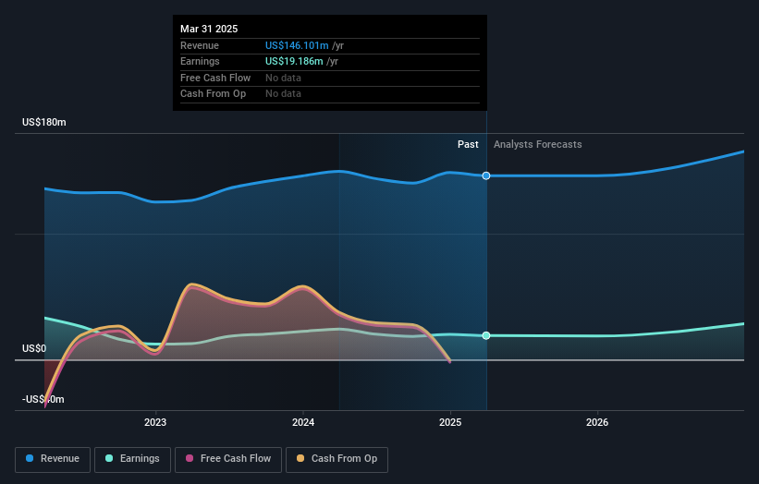
Task: Toggle the Cash From Op legend button
Action: [337, 459]
